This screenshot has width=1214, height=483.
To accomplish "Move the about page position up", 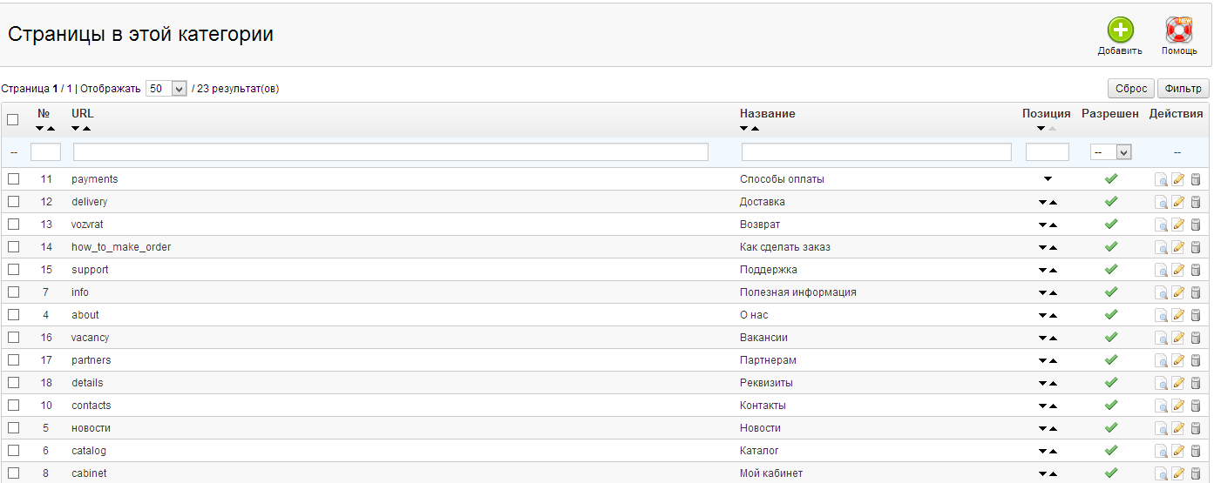I will [x=1053, y=315].
